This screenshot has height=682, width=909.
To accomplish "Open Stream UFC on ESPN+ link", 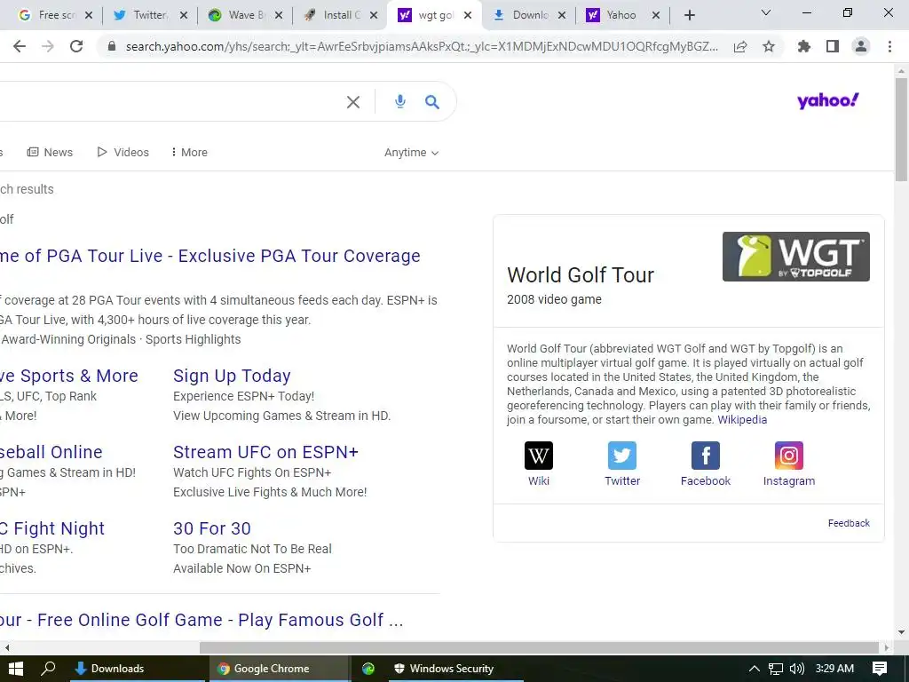I will (x=266, y=452).
